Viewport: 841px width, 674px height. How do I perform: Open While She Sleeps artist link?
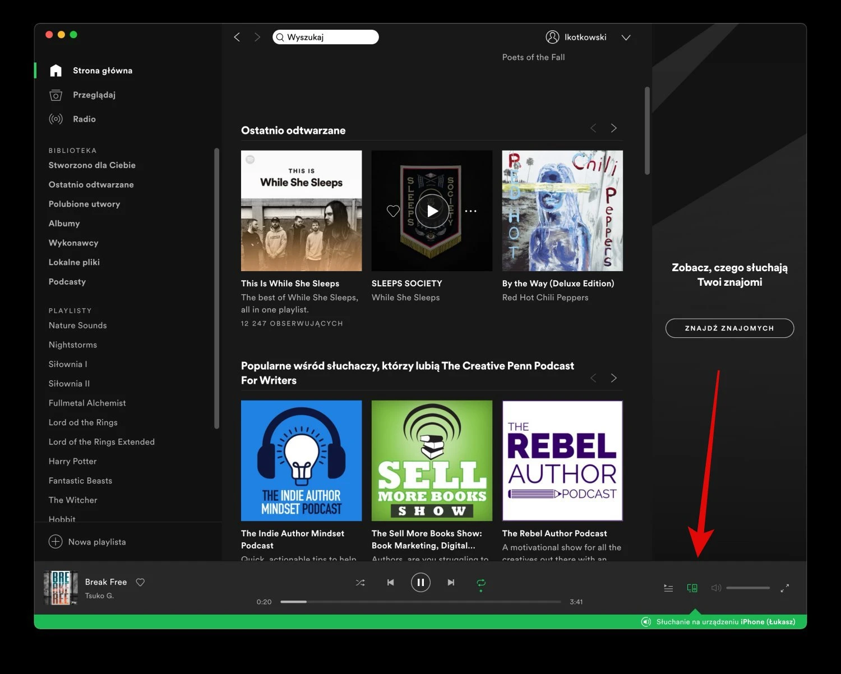(405, 298)
